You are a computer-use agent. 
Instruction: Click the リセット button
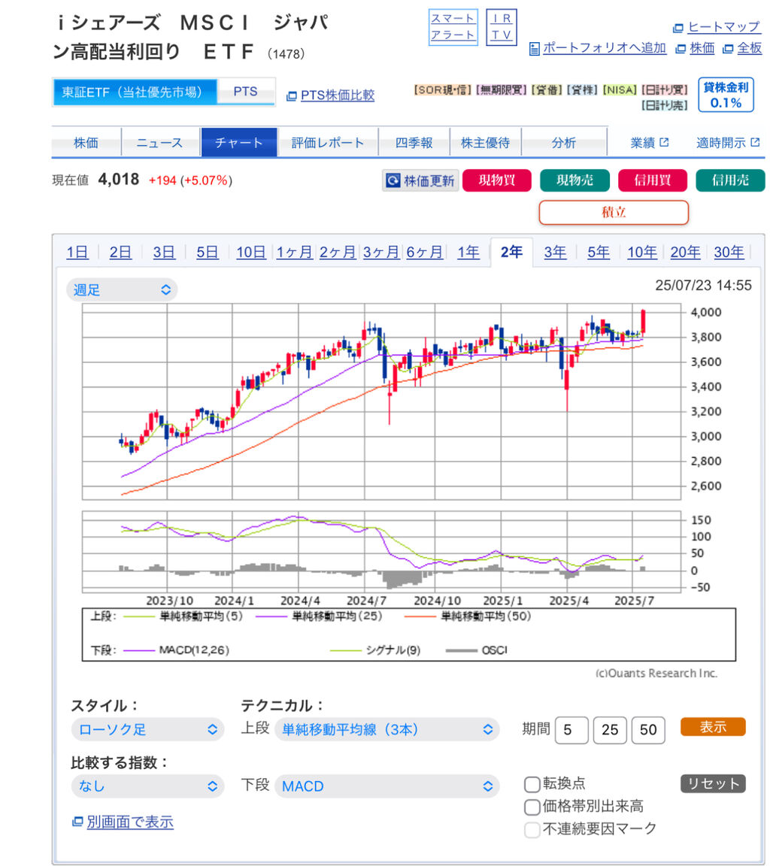coord(713,784)
